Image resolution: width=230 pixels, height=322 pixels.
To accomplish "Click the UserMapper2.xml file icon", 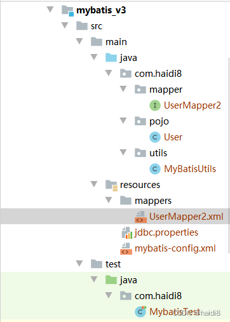I will (140, 217).
